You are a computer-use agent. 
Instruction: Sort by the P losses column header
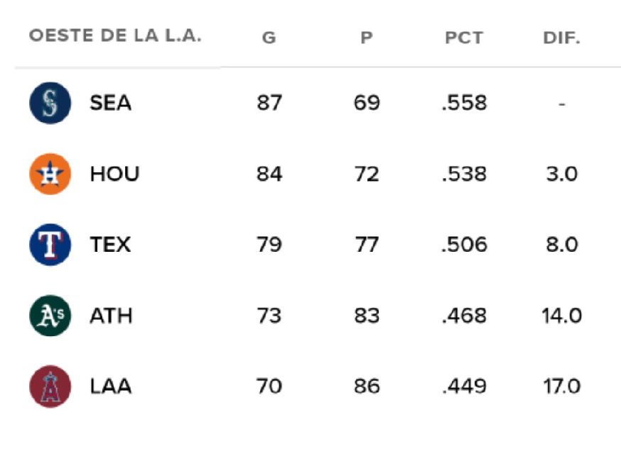click(x=367, y=38)
